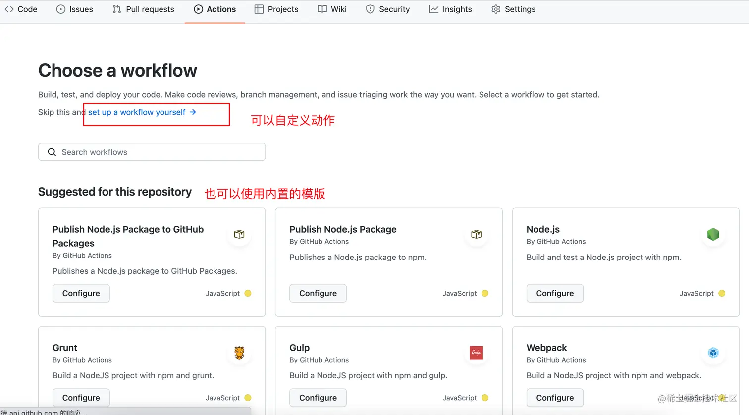Click the Node.js card title
Viewport: 749px width, 415px height.
(543, 229)
